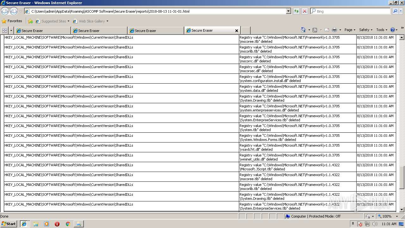
Task: Open Quick Tabs grid icon
Action: pos(4,30)
